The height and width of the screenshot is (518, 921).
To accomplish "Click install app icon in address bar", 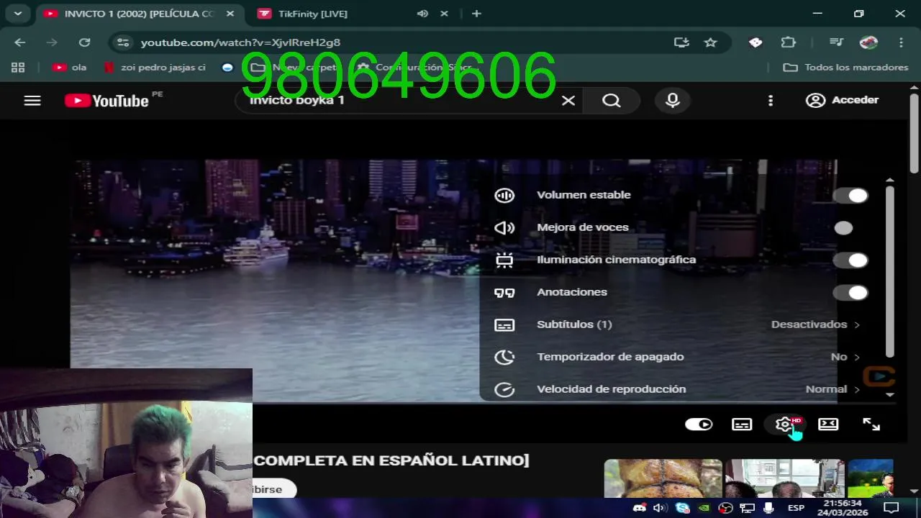I will coord(681,42).
